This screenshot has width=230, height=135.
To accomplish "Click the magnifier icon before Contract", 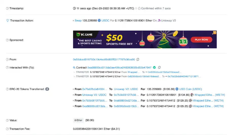I will (x=74, y=67).
